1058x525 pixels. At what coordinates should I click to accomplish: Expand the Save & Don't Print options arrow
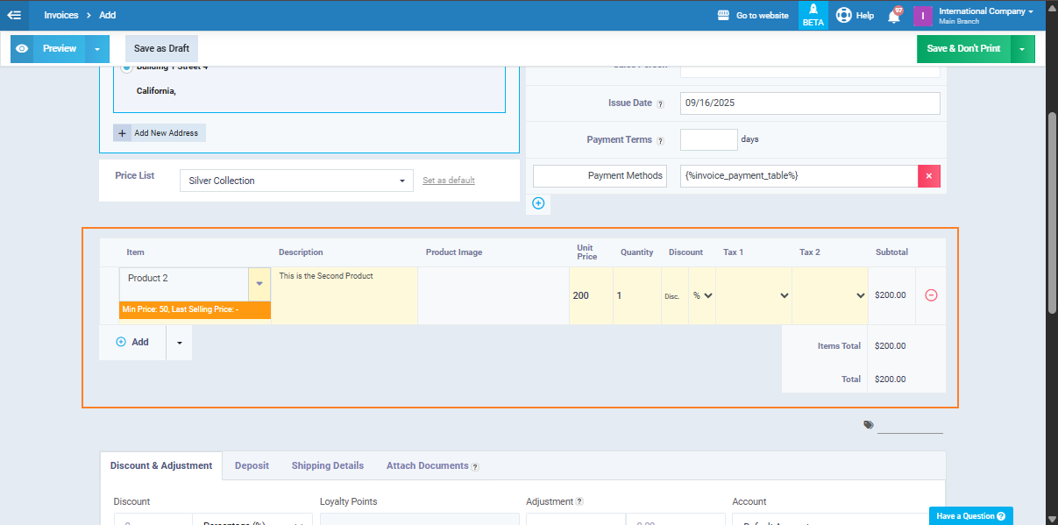click(x=1022, y=49)
